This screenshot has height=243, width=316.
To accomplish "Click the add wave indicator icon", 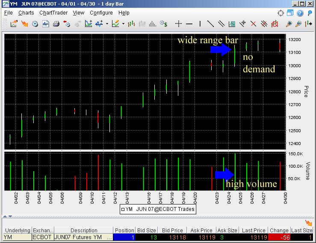I will click(x=99, y=24).
